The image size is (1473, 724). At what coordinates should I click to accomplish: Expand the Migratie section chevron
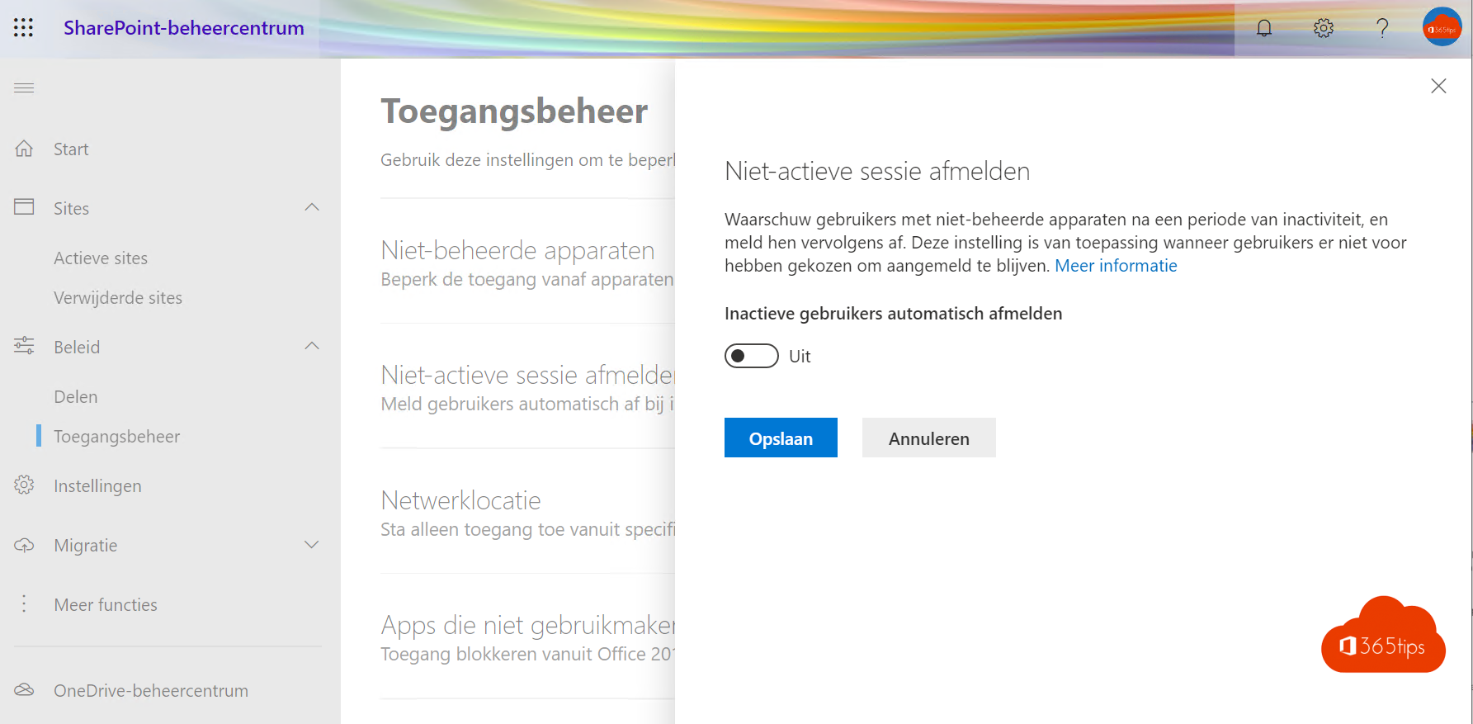coord(312,545)
